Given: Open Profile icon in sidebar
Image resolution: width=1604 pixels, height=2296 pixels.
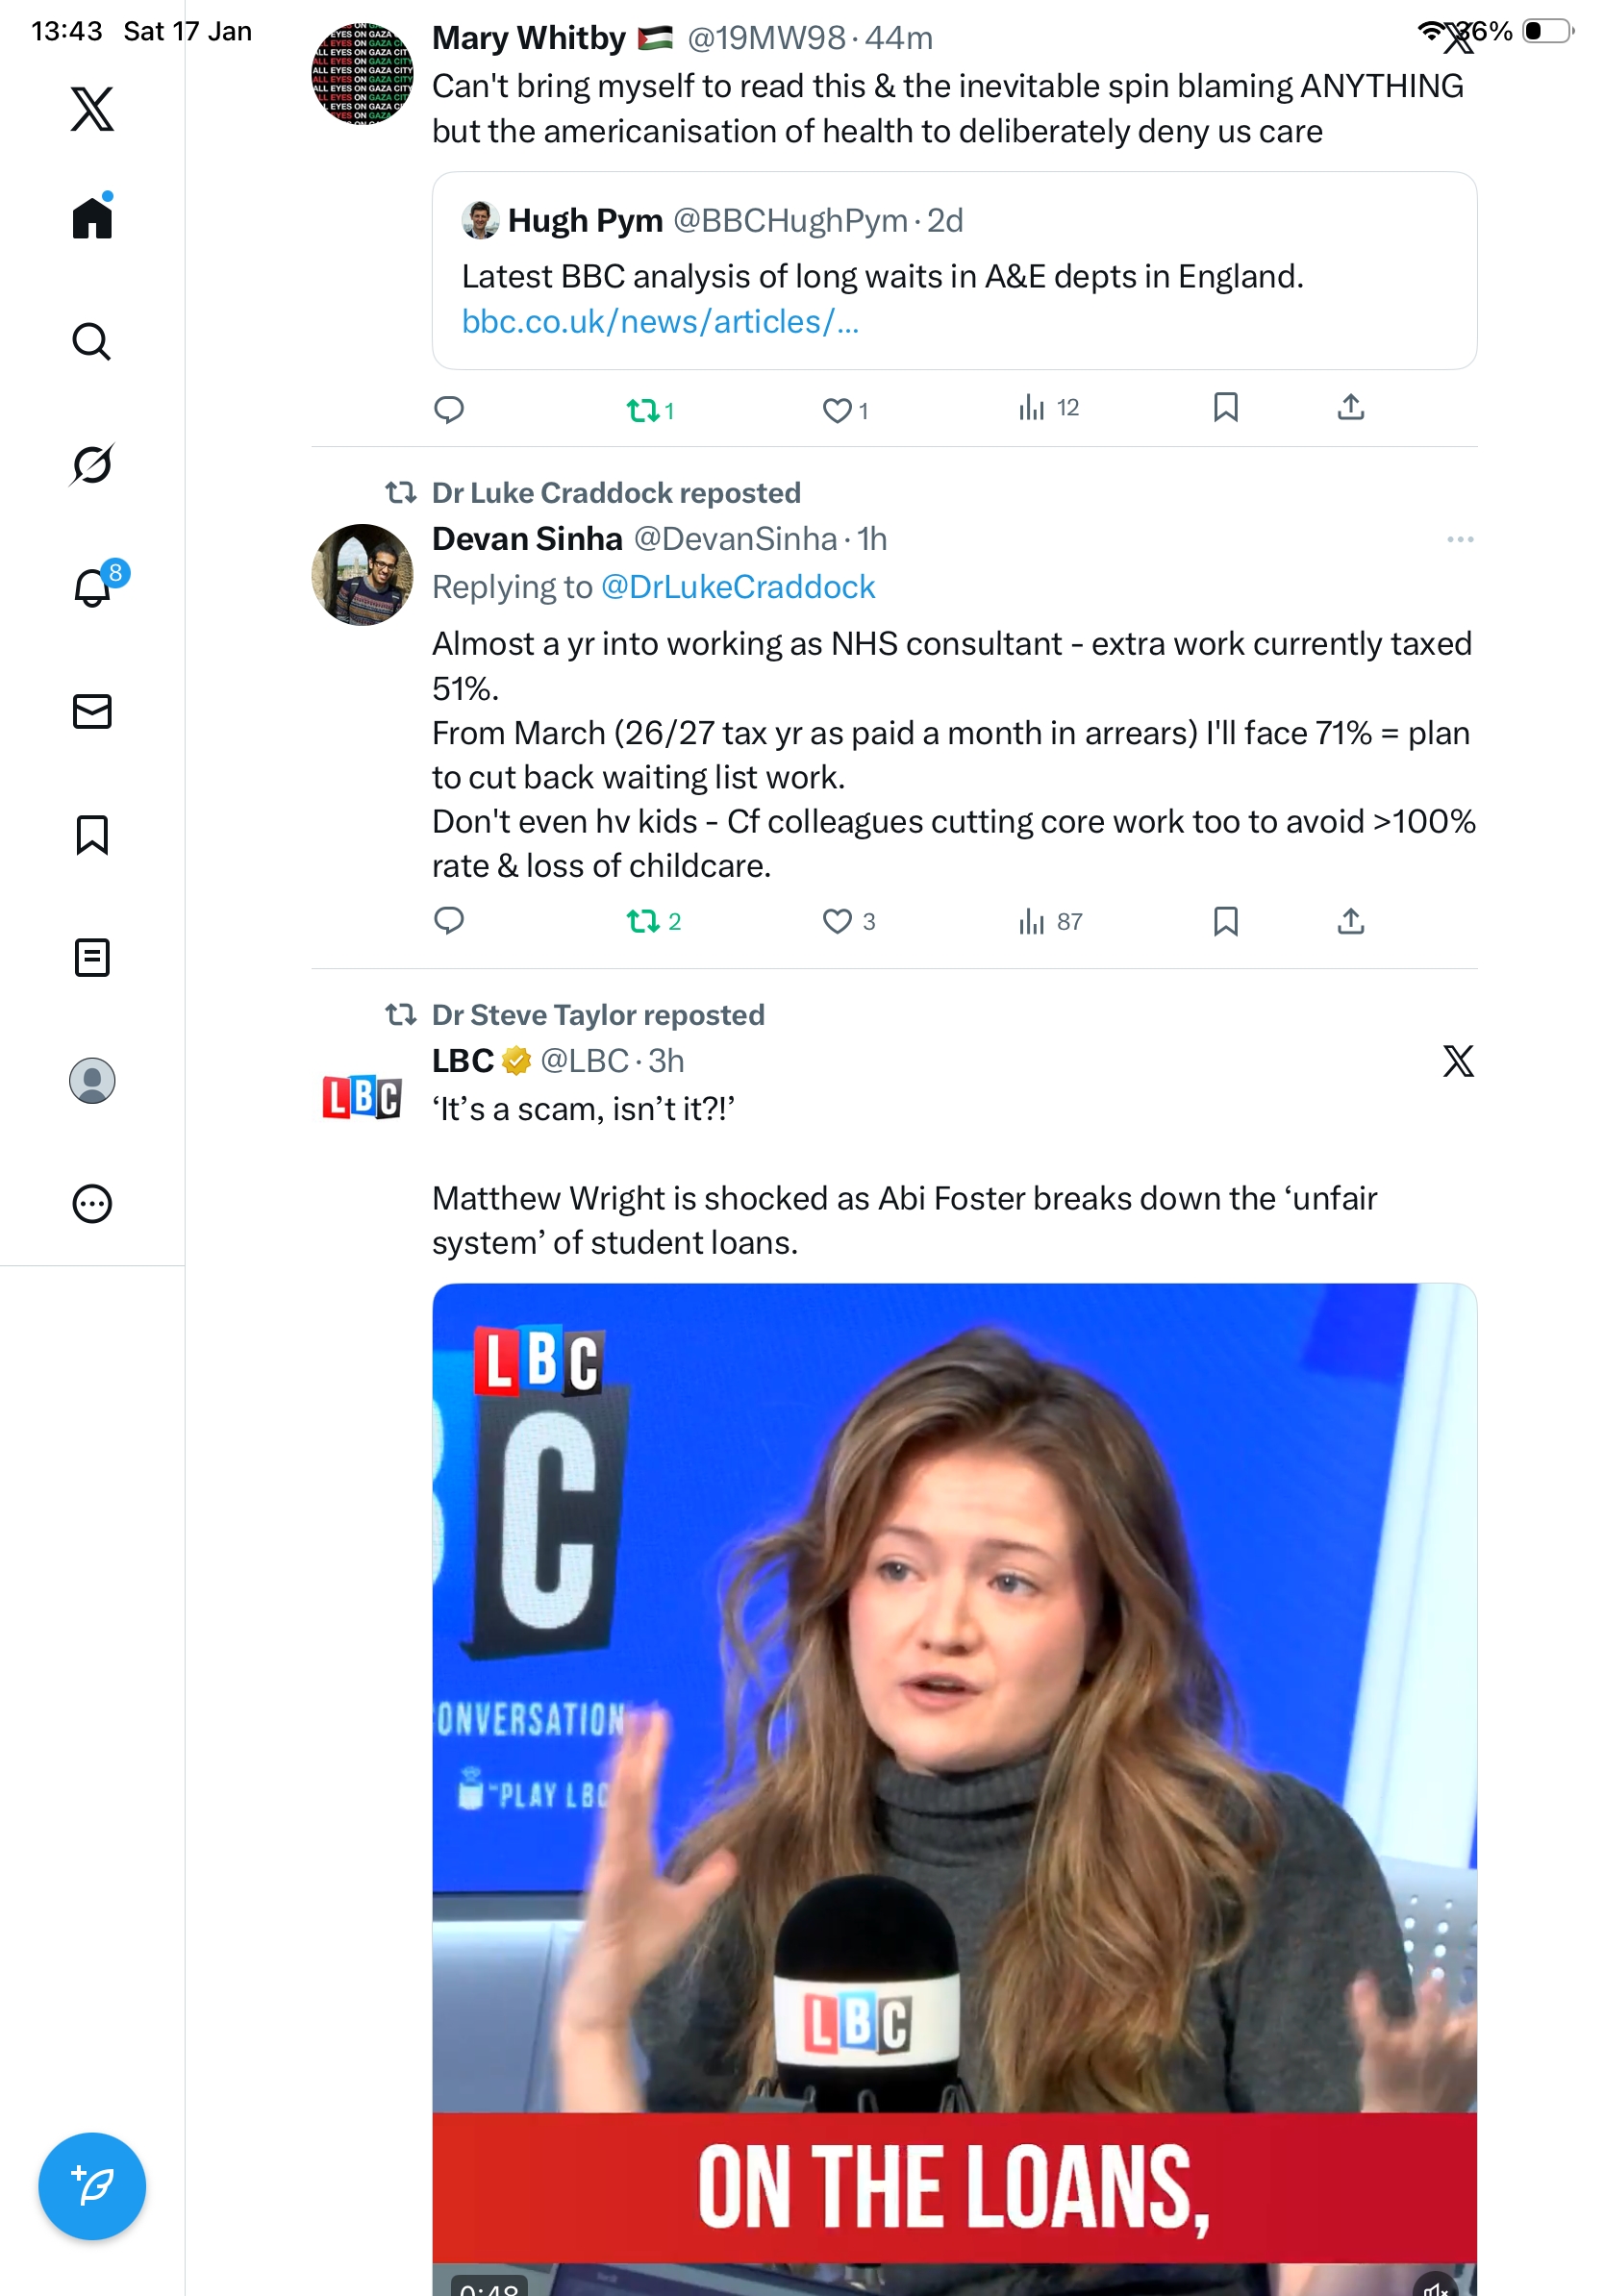Looking at the screenshot, I should click(92, 1081).
